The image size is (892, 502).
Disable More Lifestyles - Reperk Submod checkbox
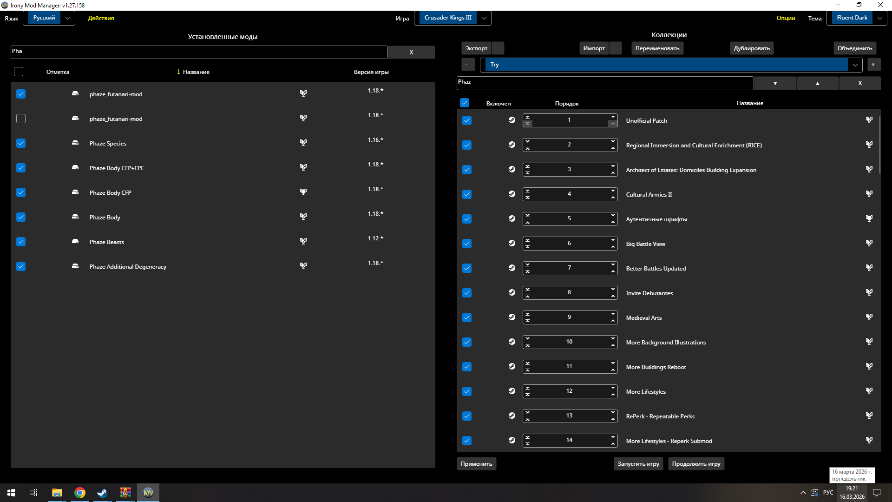[467, 441]
